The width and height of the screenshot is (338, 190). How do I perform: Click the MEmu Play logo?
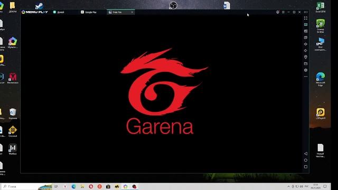point(35,12)
